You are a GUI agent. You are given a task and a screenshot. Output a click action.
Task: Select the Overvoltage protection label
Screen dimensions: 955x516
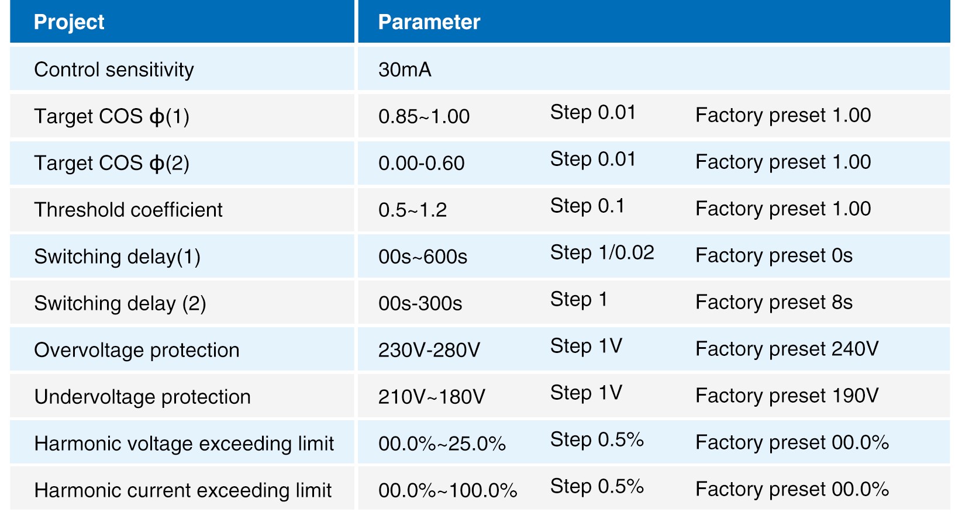point(137,350)
